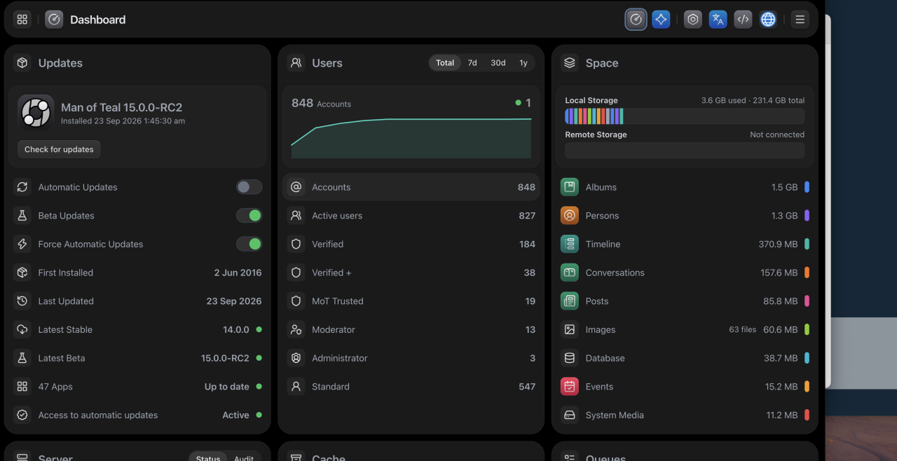Click the System Media drive icon
897x461 pixels.
(x=570, y=415)
